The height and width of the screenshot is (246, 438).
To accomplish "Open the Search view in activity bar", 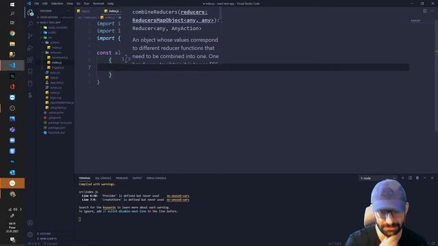I will click(30, 25).
